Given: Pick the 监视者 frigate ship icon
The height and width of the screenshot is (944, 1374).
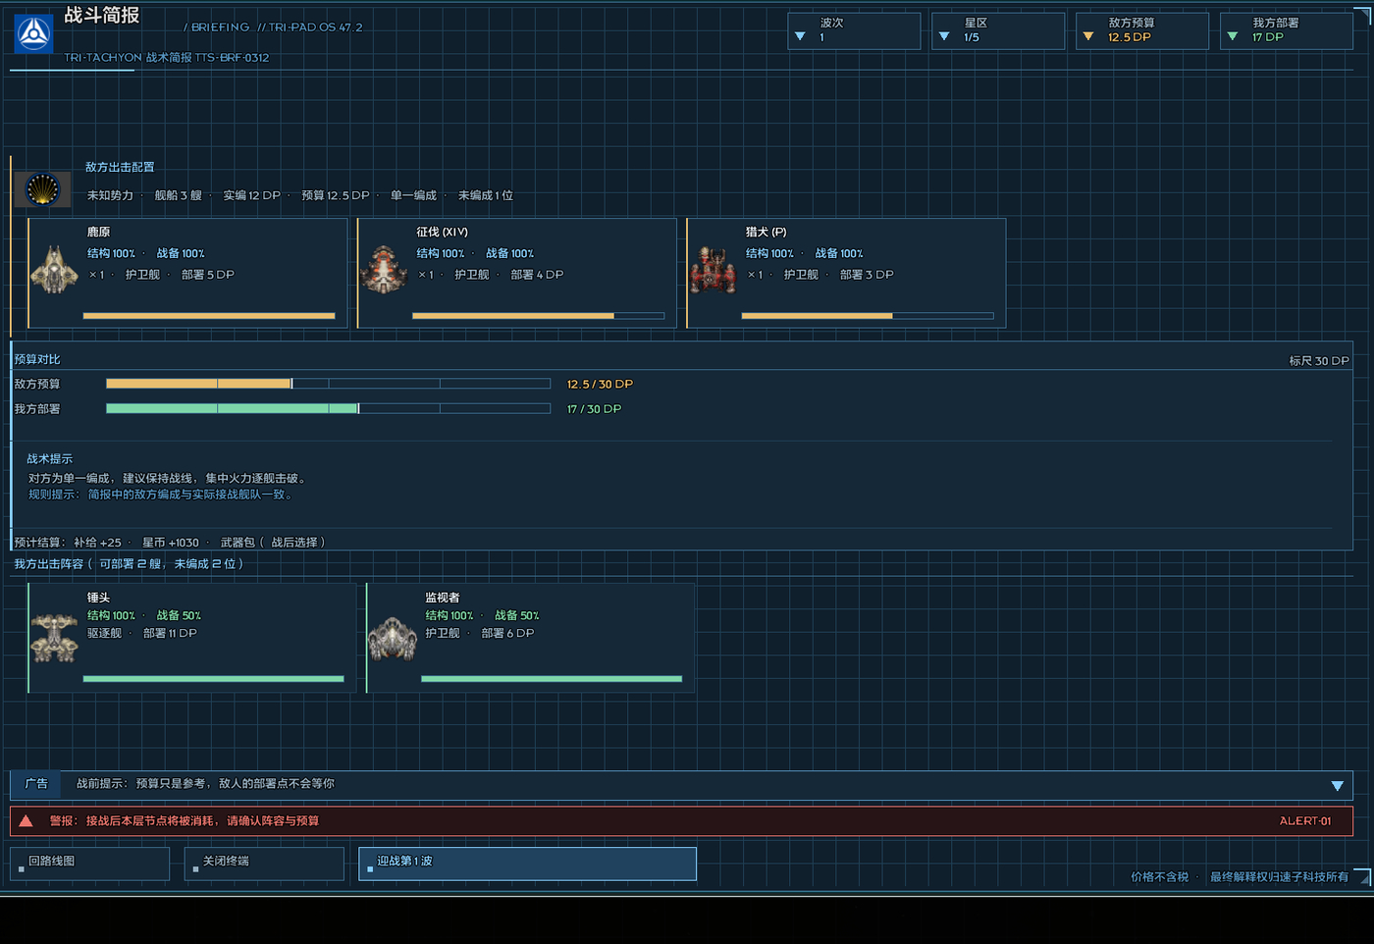Looking at the screenshot, I should 393,638.
